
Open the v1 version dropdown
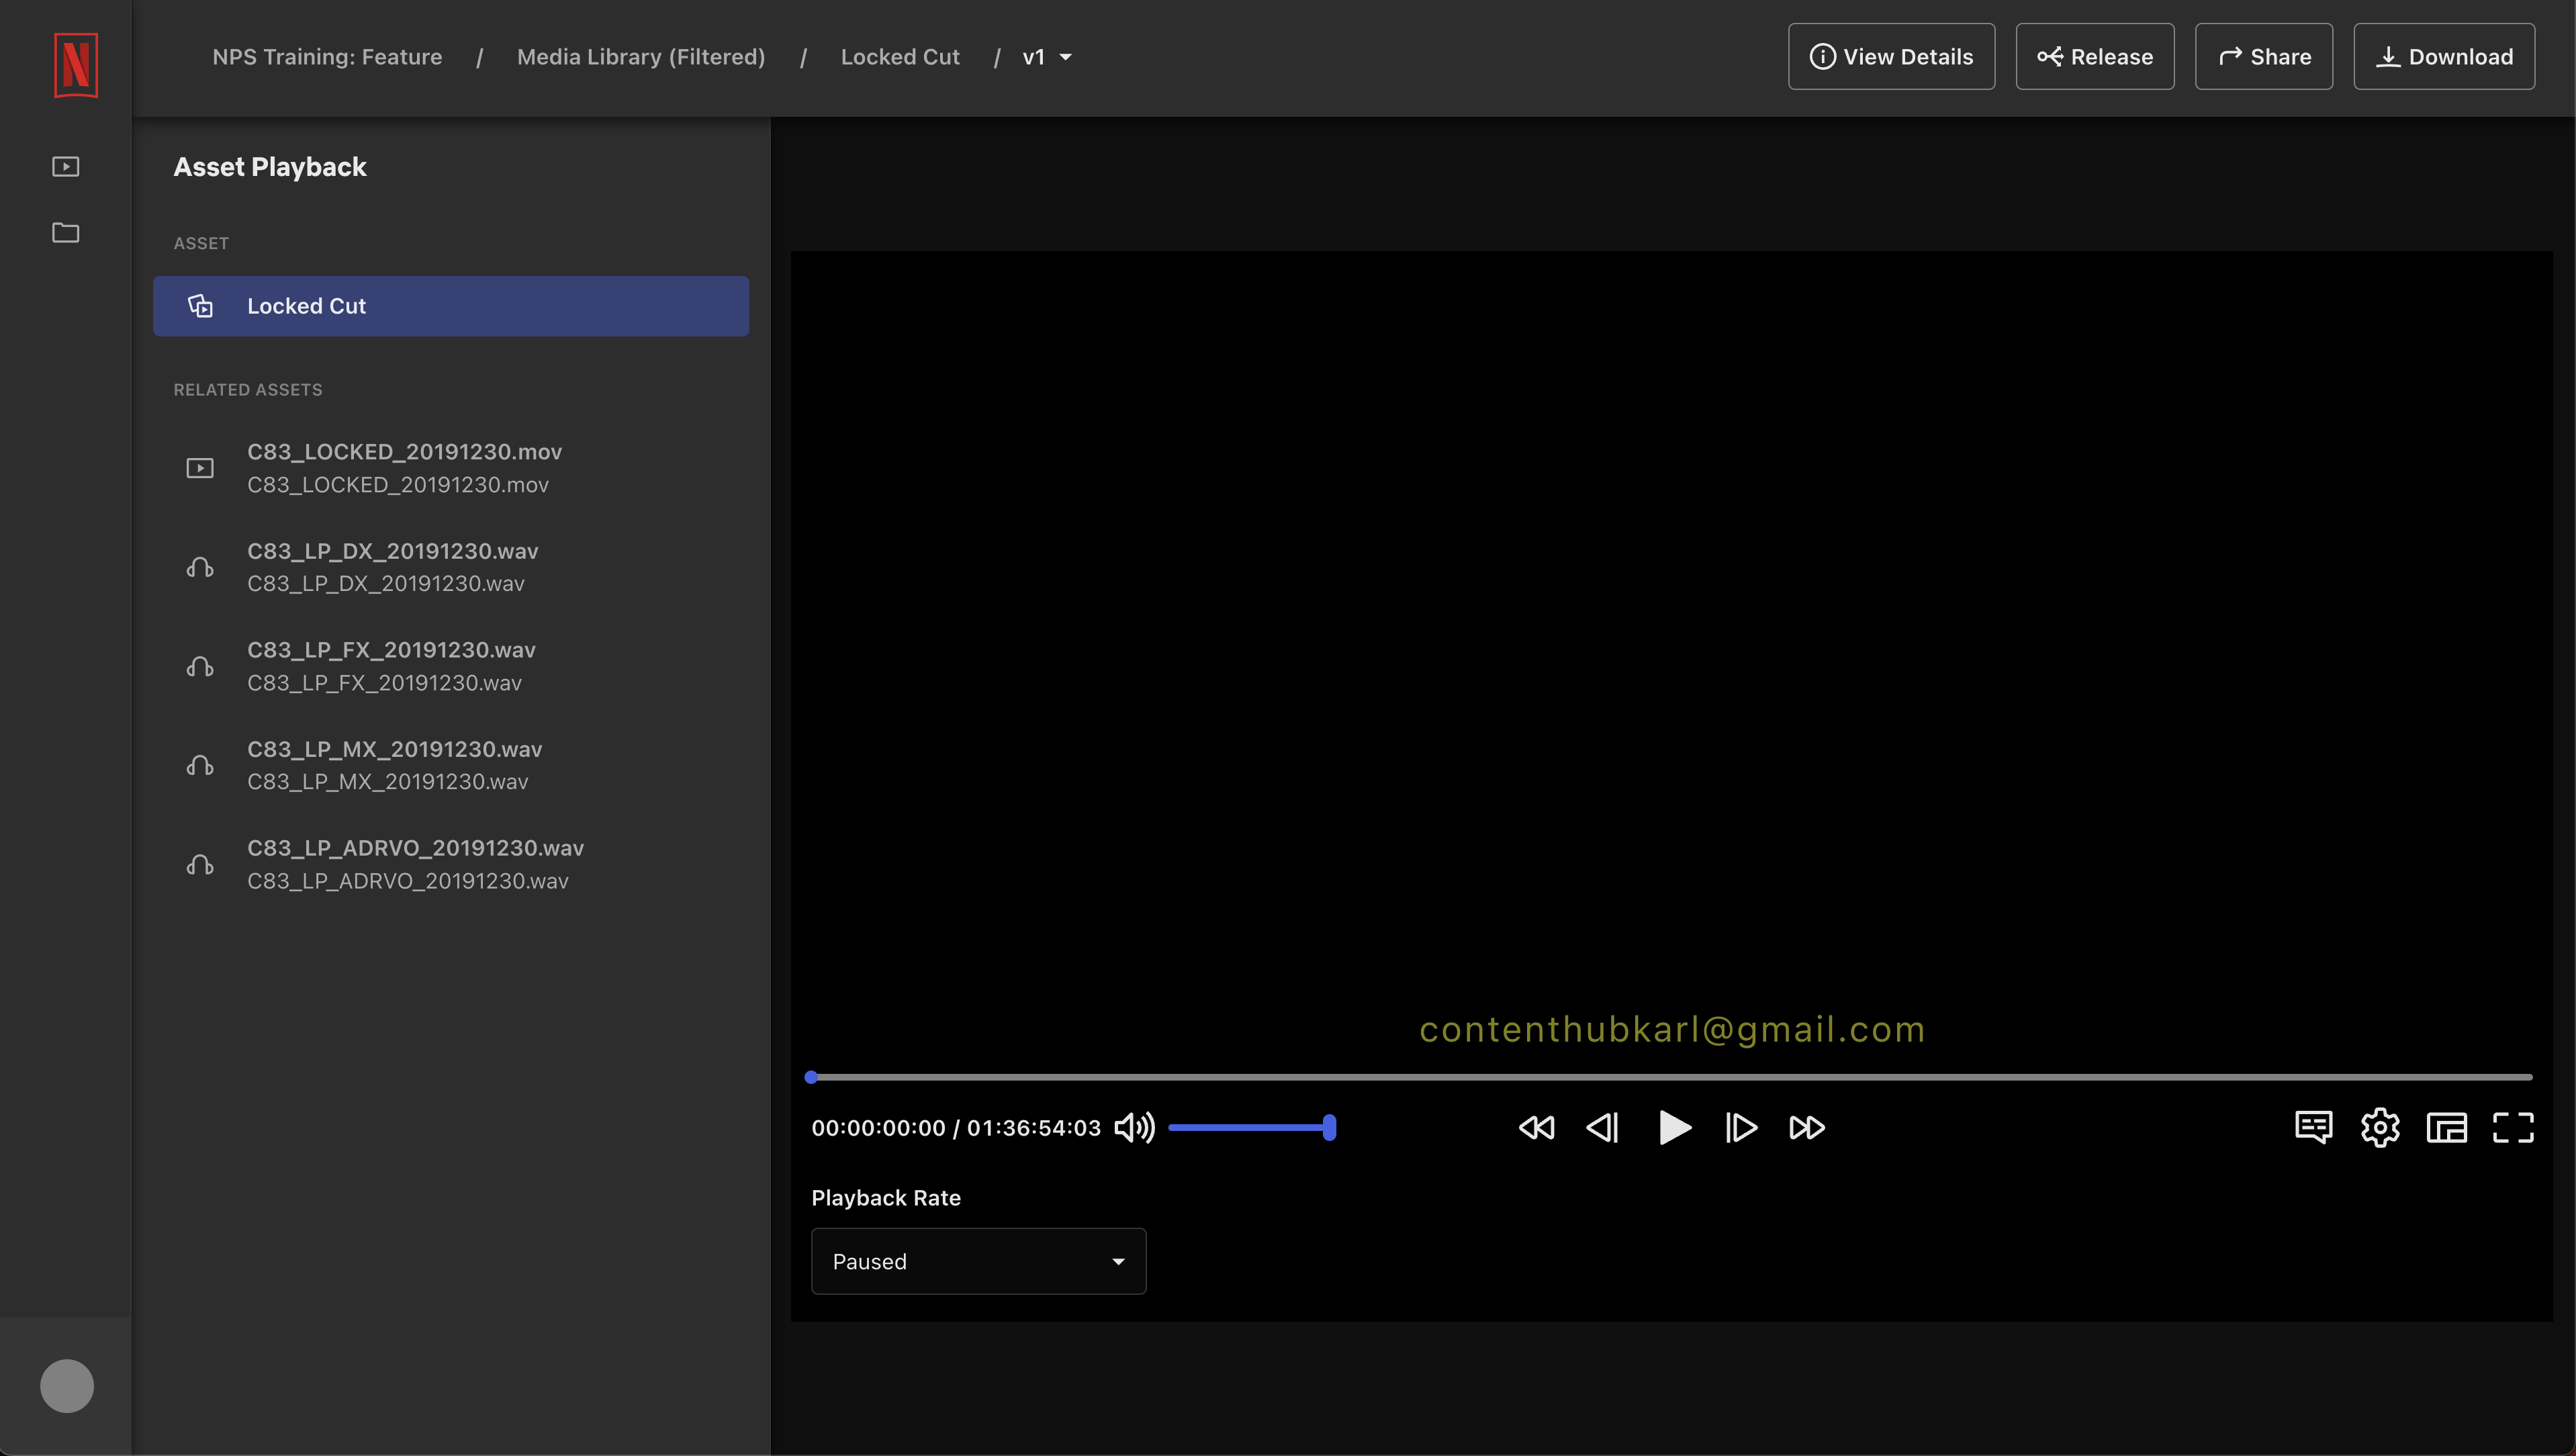pyautogui.click(x=1047, y=57)
